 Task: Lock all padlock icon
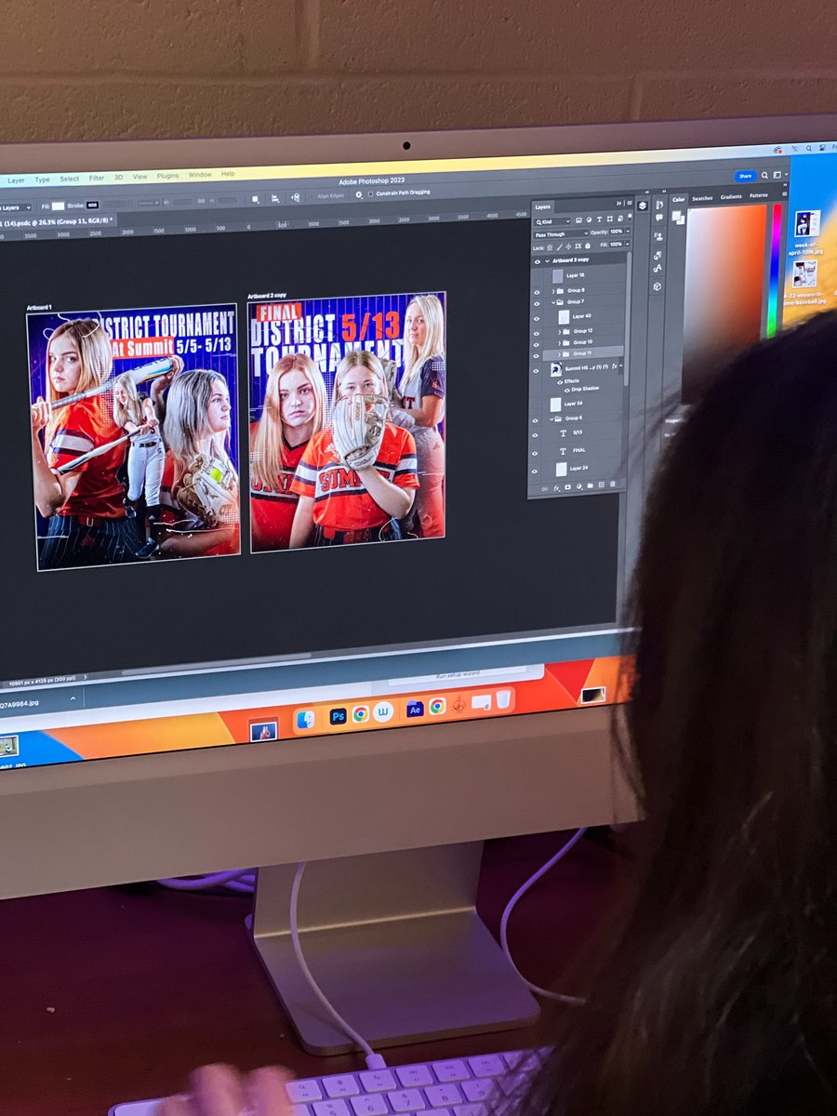tap(588, 246)
